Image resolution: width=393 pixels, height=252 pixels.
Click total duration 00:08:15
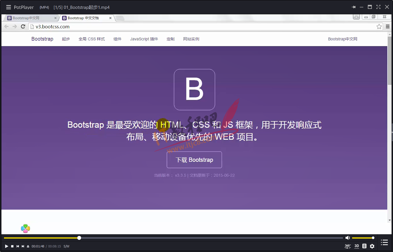point(54,246)
